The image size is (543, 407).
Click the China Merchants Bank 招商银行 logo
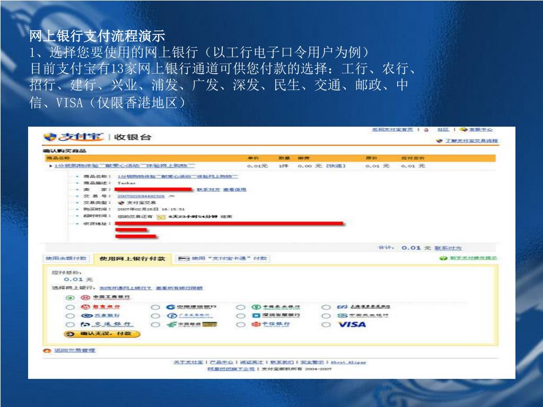(100, 307)
